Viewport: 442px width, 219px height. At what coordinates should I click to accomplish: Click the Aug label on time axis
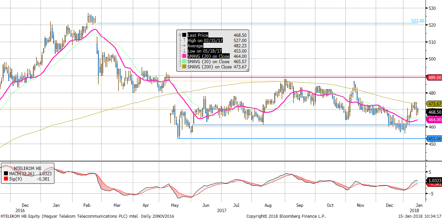coord(268,205)
